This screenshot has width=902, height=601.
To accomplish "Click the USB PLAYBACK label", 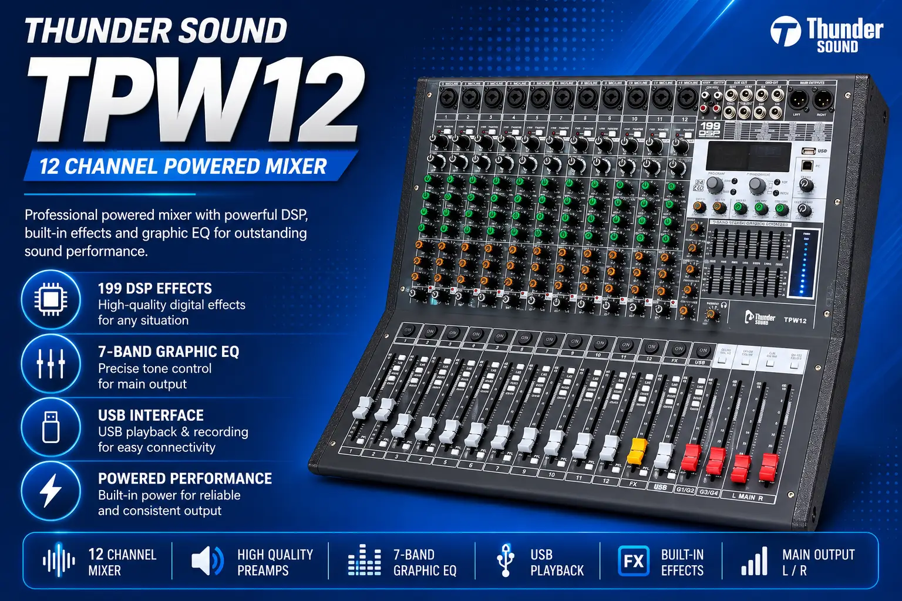I will coord(557,562).
